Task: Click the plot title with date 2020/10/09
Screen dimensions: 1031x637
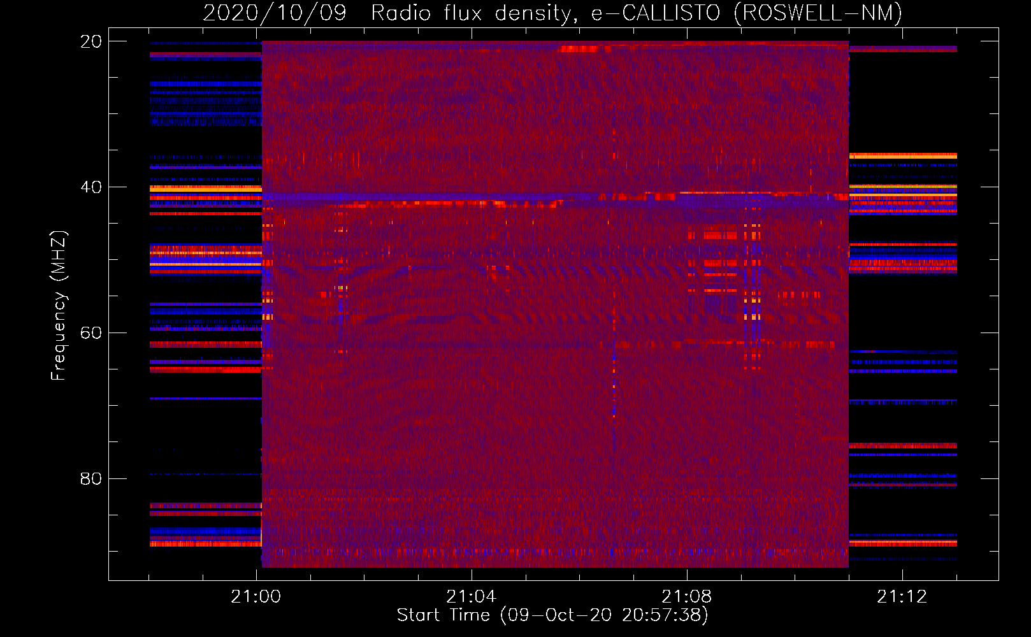Action: (x=552, y=13)
